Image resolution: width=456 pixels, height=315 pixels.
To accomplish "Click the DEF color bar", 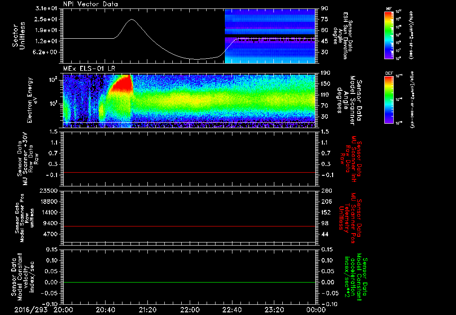I will [x=389, y=100].
